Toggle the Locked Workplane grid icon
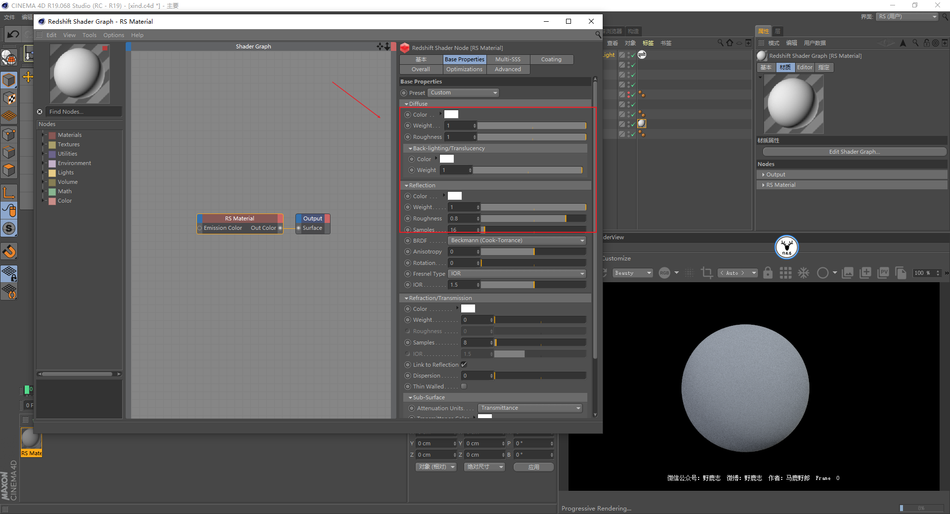 [9, 273]
